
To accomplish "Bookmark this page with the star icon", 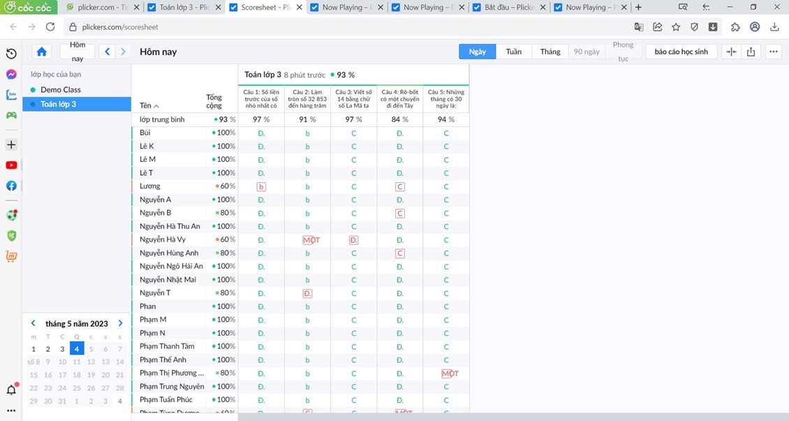I will click(x=676, y=27).
